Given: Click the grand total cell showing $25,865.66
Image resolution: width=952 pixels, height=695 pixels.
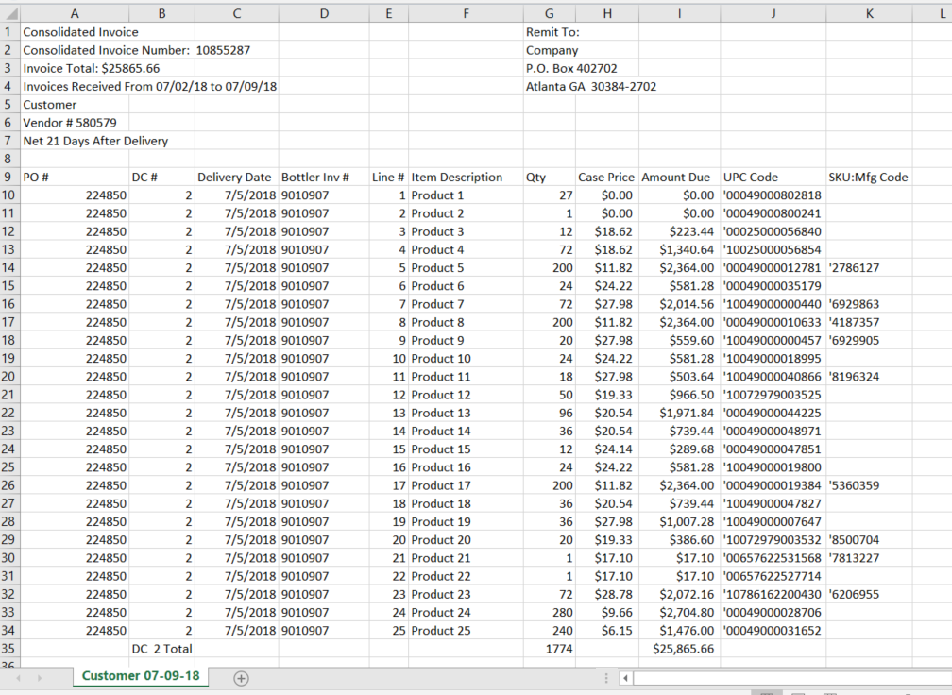Looking at the screenshot, I should coord(679,649).
